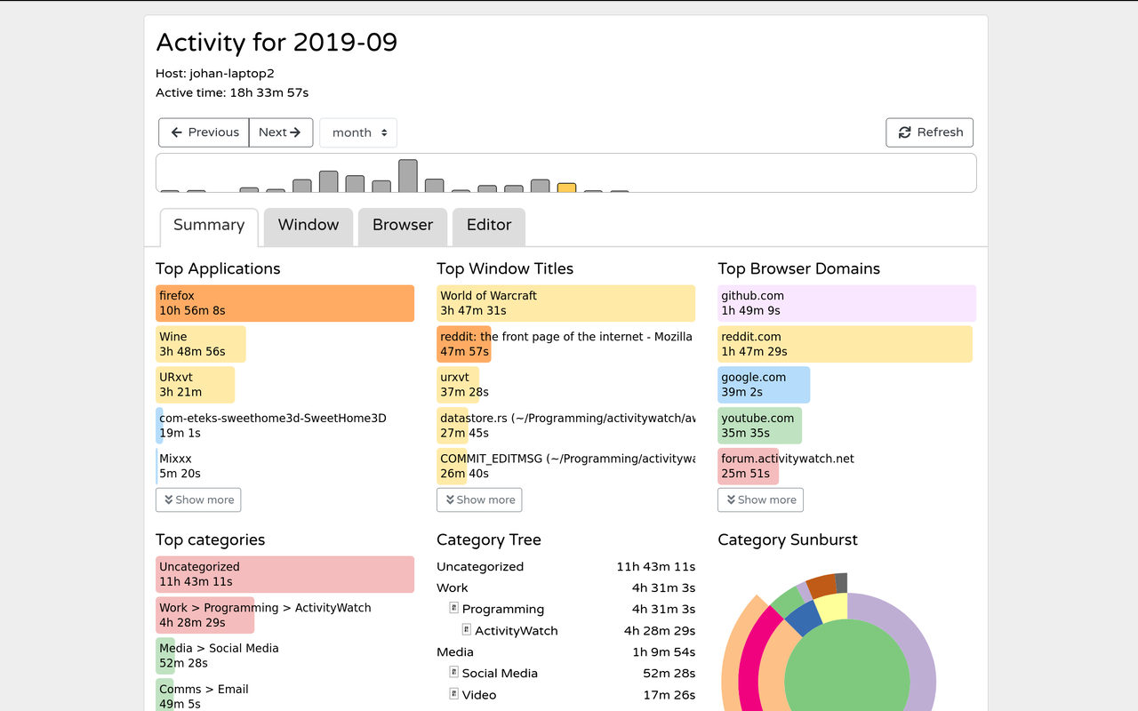Screen dimensions: 1138x711
Task: Open the month period dropdown
Action: 357,132
